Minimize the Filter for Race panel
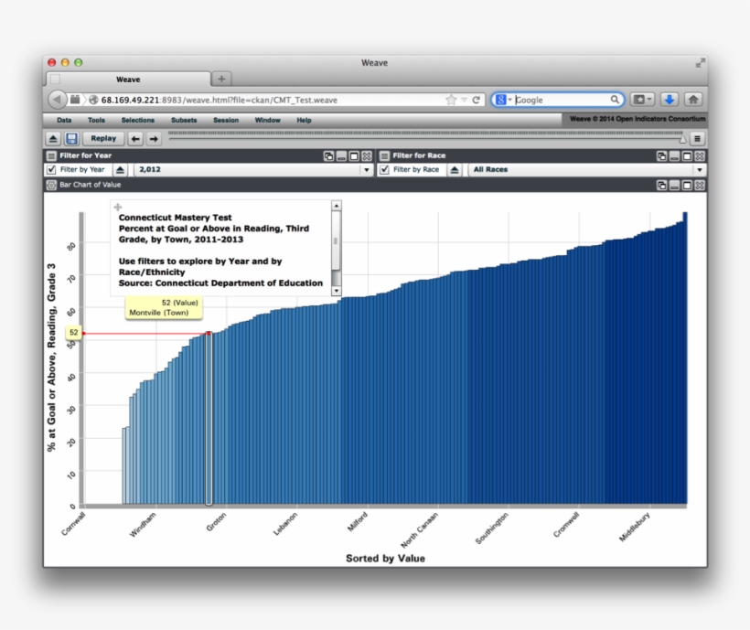This screenshot has width=750, height=630. click(x=674, y=156)
